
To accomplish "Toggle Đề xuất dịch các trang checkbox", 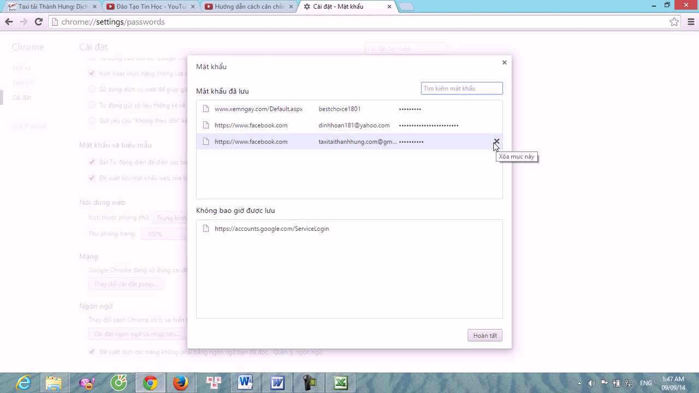I will (92, 352).
